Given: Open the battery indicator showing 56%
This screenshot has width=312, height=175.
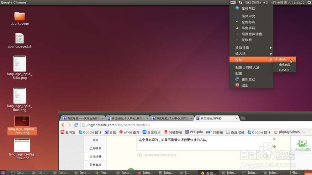Looking at the screenshot, I should point(253,3).
